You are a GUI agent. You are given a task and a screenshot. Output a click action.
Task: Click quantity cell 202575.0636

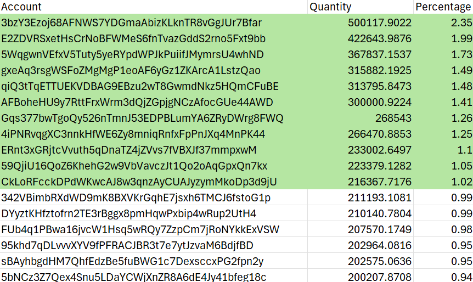(361, 261)
